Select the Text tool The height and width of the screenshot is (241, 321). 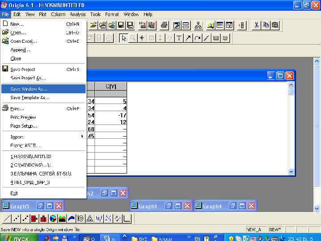(x=179, y=38)
